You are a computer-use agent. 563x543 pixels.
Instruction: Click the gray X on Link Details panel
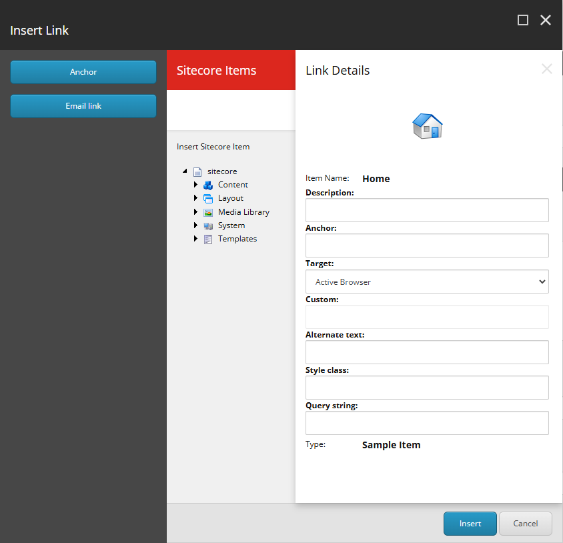pyautogui.click(x=546, y=69)
